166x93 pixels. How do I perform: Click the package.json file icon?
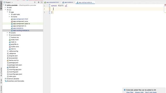click(8, 63)
